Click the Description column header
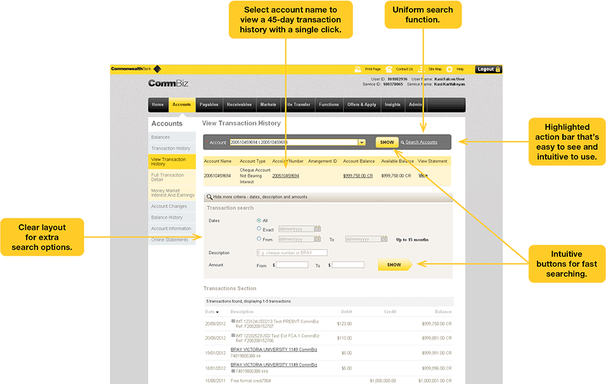The height and width of the screenshot is (384, 606). click(242, 312)
